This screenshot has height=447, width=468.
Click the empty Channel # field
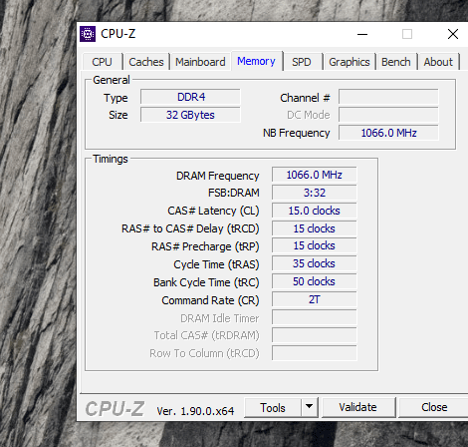click(x=388, y=97)
